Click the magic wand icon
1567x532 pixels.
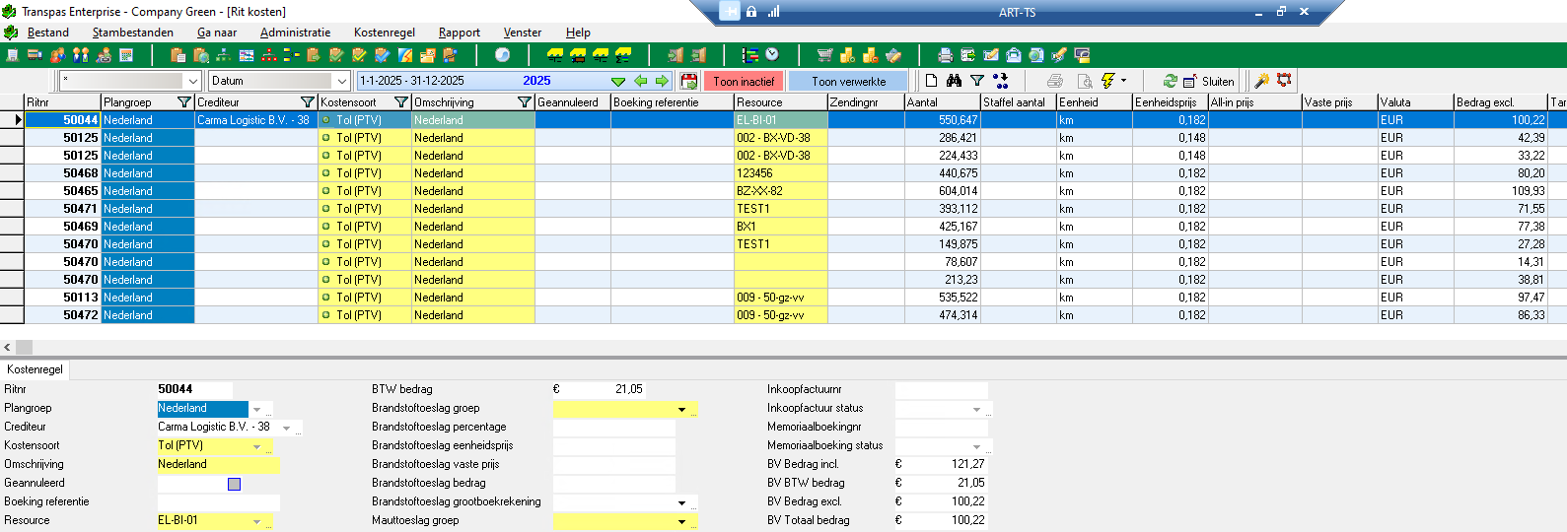click(1261, 81)
